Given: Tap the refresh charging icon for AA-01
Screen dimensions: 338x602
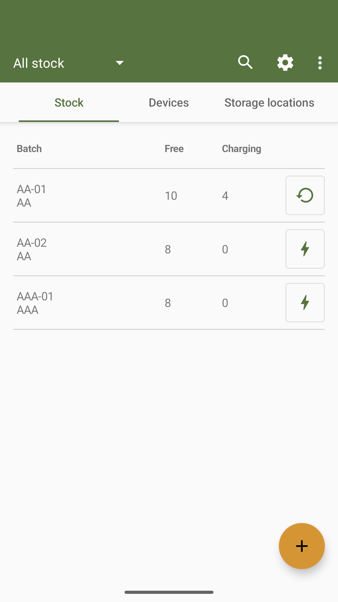Looking at the screenshot, I should [305, 195].
